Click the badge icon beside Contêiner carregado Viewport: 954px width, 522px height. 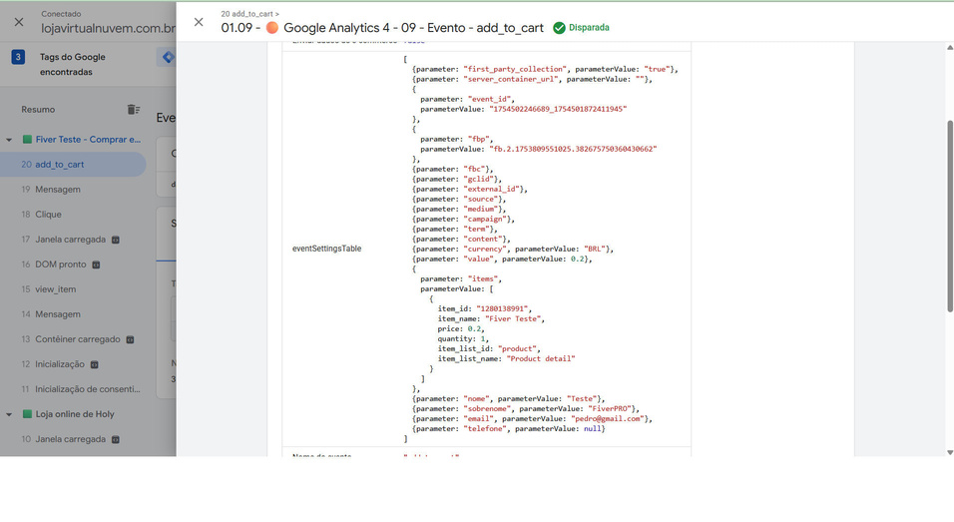click(x=130, y=339)
